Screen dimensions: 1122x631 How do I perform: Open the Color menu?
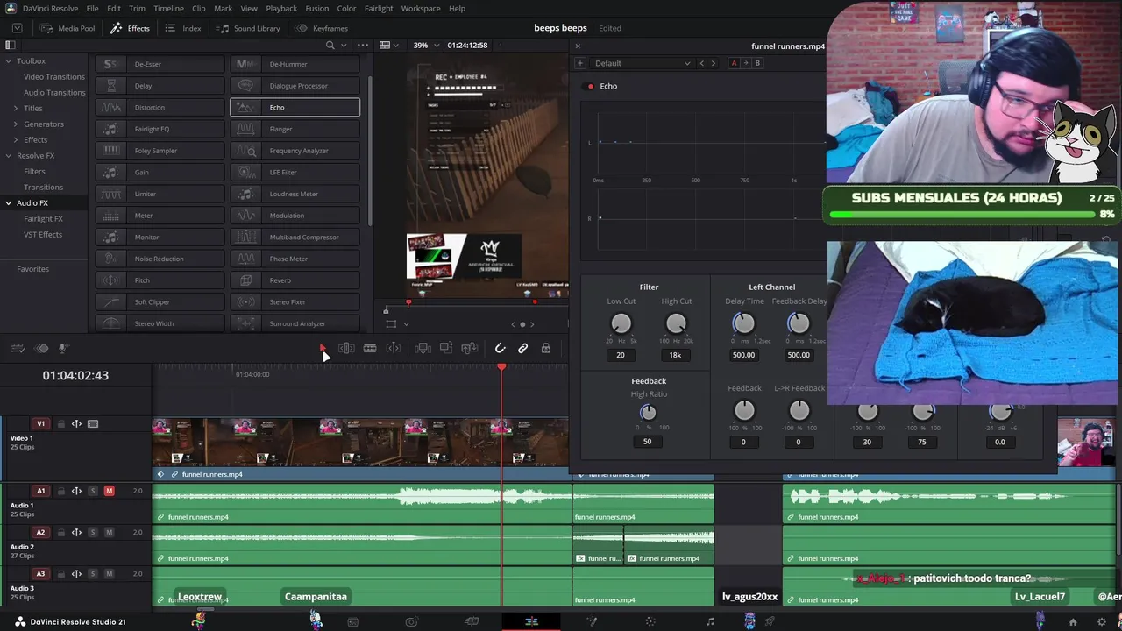click(346, 9)
